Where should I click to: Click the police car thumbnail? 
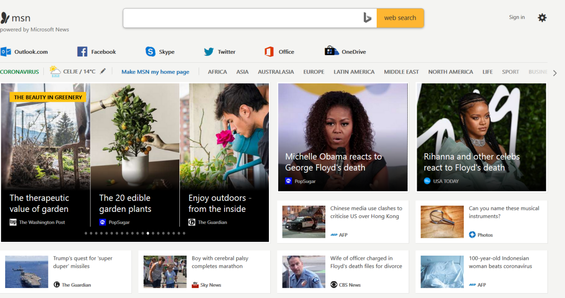(304, 222)
